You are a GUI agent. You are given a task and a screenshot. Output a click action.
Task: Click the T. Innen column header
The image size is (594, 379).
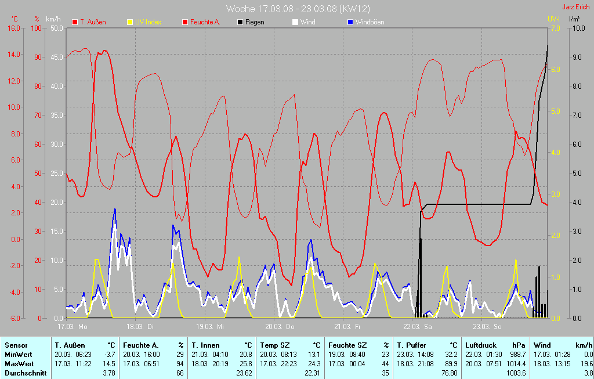205,345
